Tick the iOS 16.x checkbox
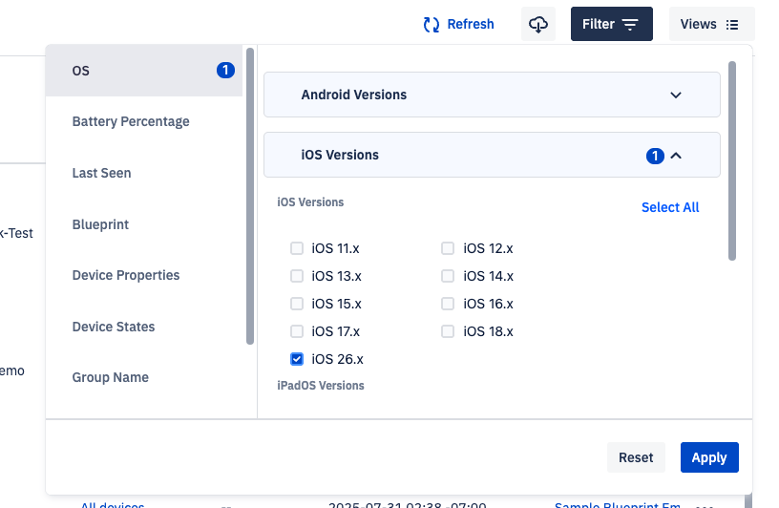This screenshot has height=508, width=779. click(448, 304)
